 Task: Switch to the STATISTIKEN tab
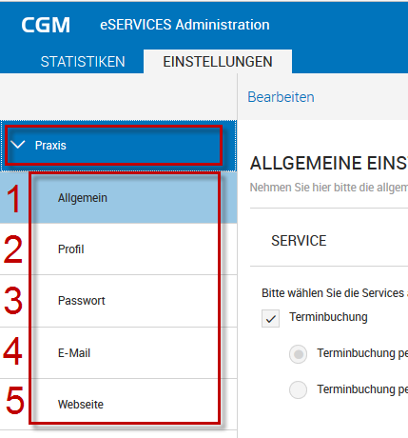coord(83,62)
